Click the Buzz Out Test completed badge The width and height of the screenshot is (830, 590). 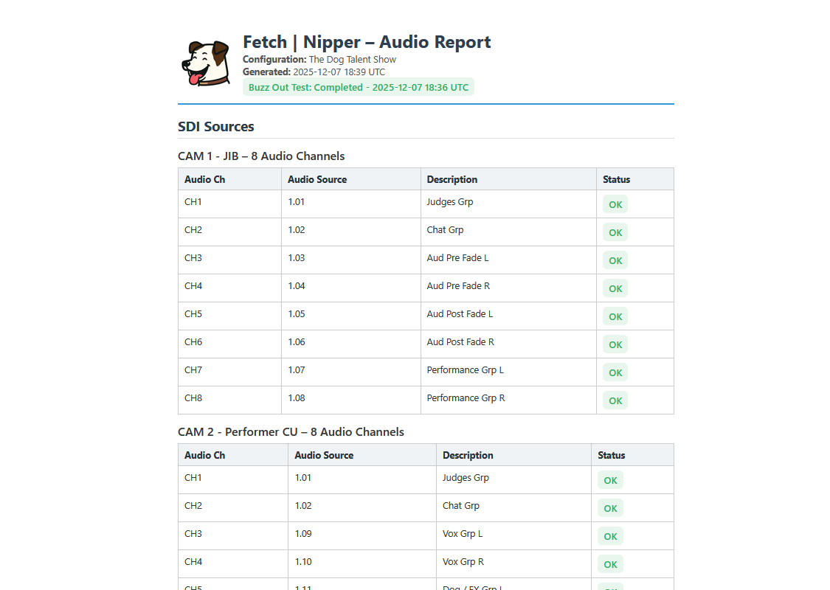pos(358,87)
